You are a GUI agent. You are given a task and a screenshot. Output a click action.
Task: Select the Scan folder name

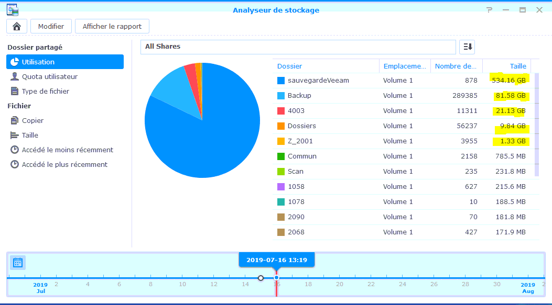(x=295, y=172)
